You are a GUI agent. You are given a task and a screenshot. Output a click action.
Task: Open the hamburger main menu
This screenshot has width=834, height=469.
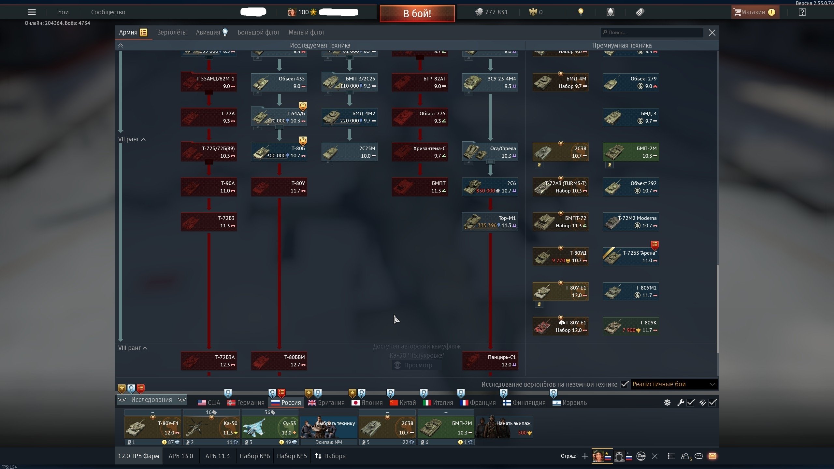pos(32,12)
